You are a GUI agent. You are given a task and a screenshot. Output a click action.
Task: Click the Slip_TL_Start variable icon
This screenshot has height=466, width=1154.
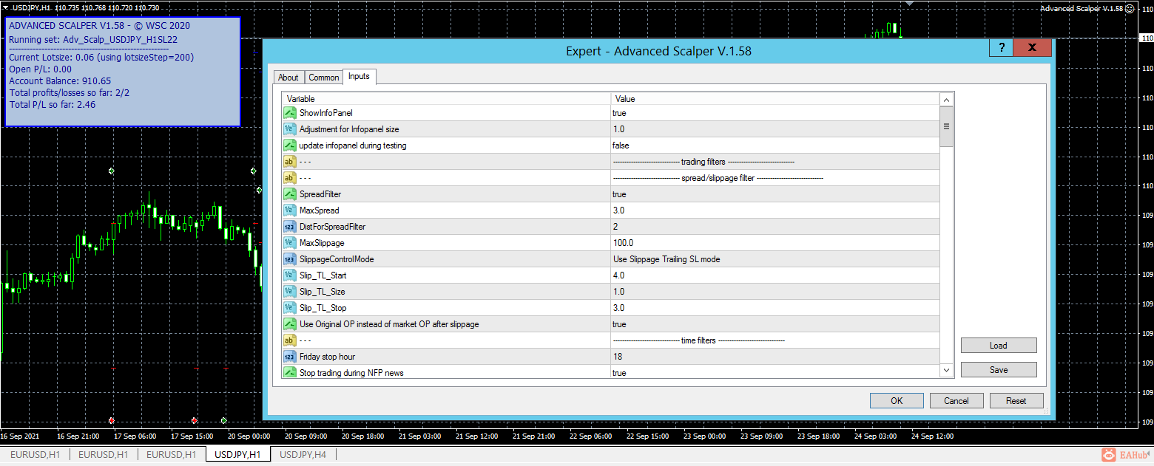[290, 275]
